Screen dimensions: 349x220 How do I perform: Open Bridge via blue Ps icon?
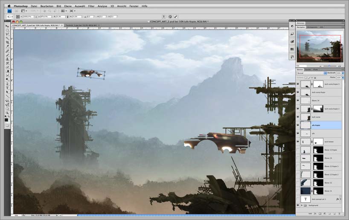pos(9,11)
